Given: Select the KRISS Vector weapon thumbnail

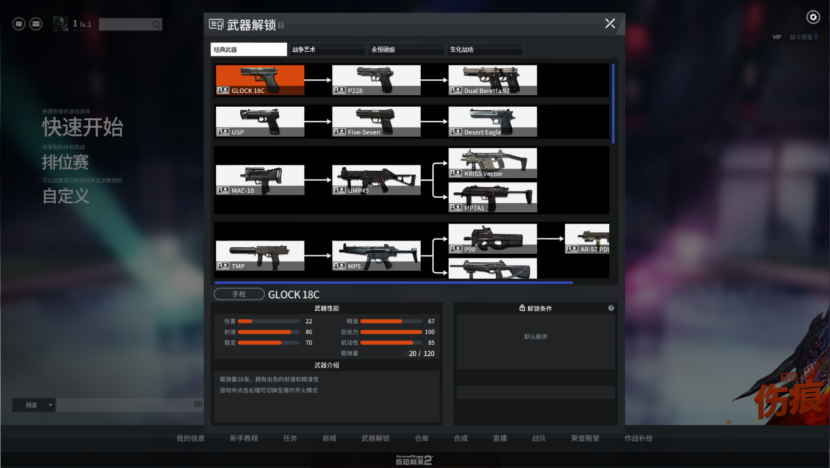Looking at the screenshot, I should tap(493, 163).
